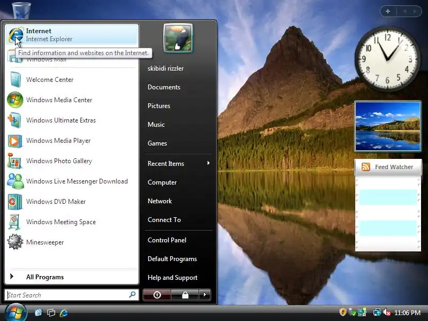
Task: Start Minesweeper via its mine icon
Action: 15,242
